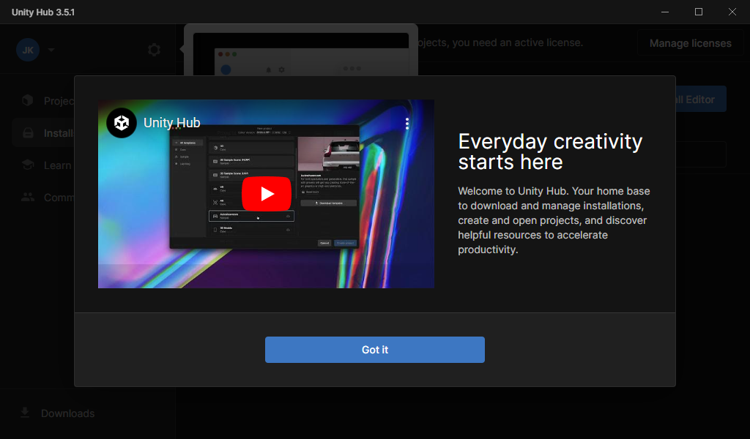
Task: Click the Community people icon
Action: tap(28, 197)
